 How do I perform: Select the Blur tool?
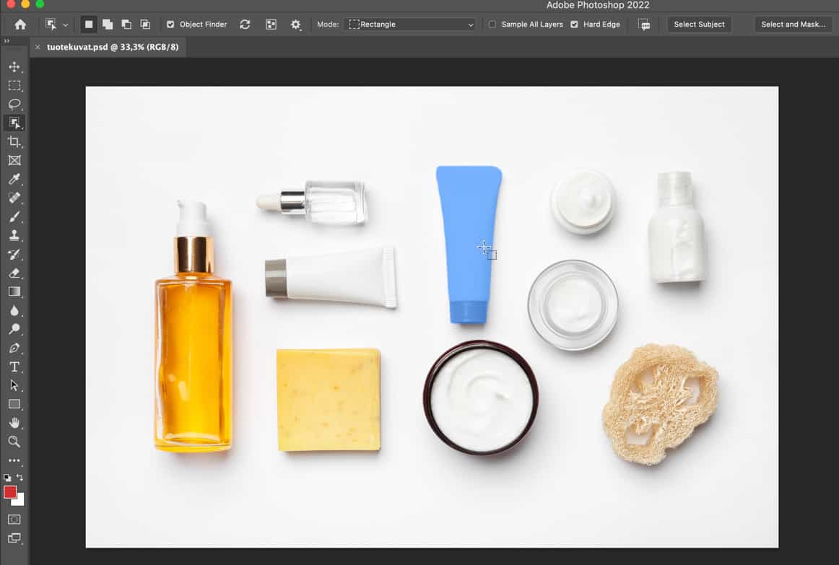point(14,310)
